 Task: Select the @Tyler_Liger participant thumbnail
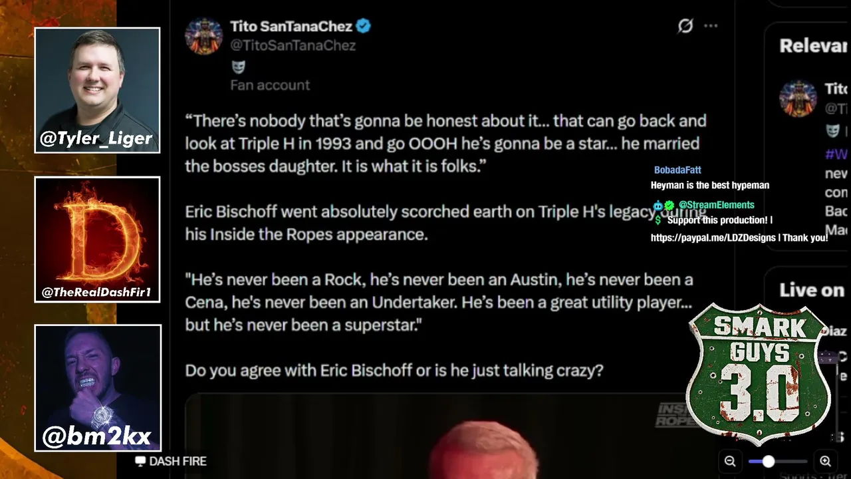97,90
